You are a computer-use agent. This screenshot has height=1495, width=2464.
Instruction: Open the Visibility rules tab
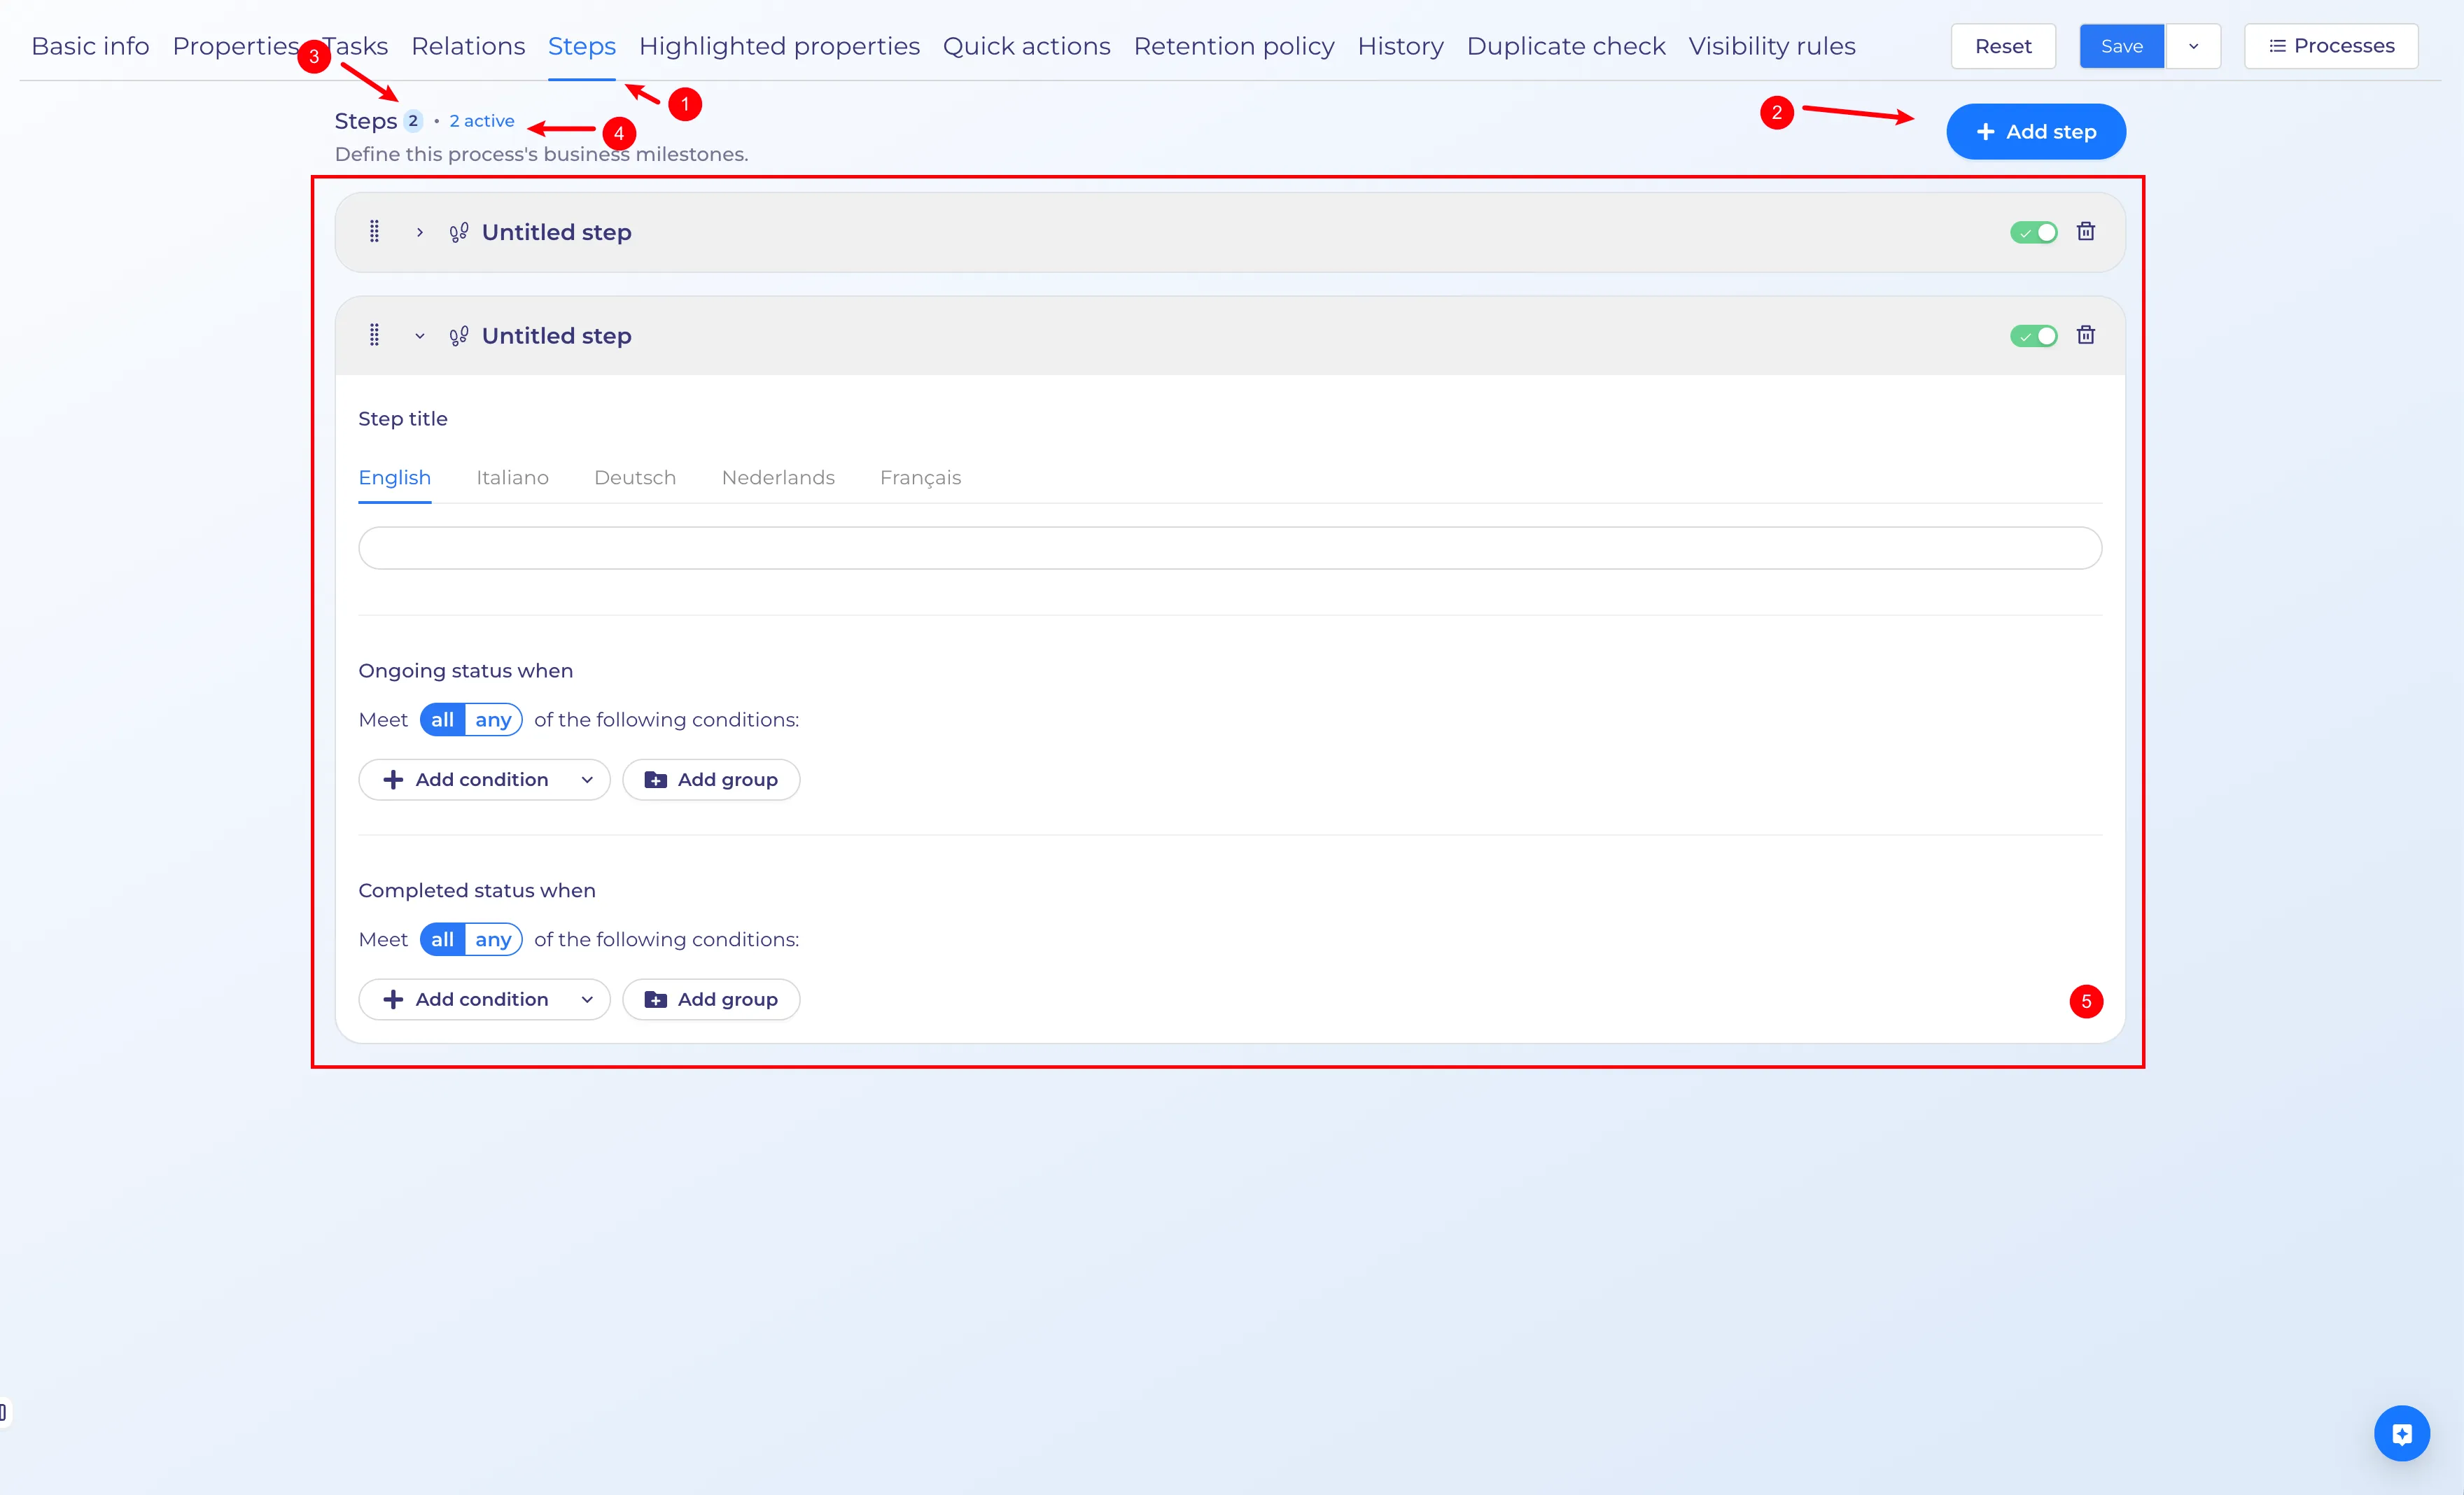point(1772,46)
